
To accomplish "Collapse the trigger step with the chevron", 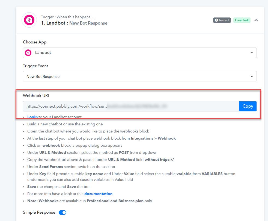I will pyautogui.click(x=256, y=20).
